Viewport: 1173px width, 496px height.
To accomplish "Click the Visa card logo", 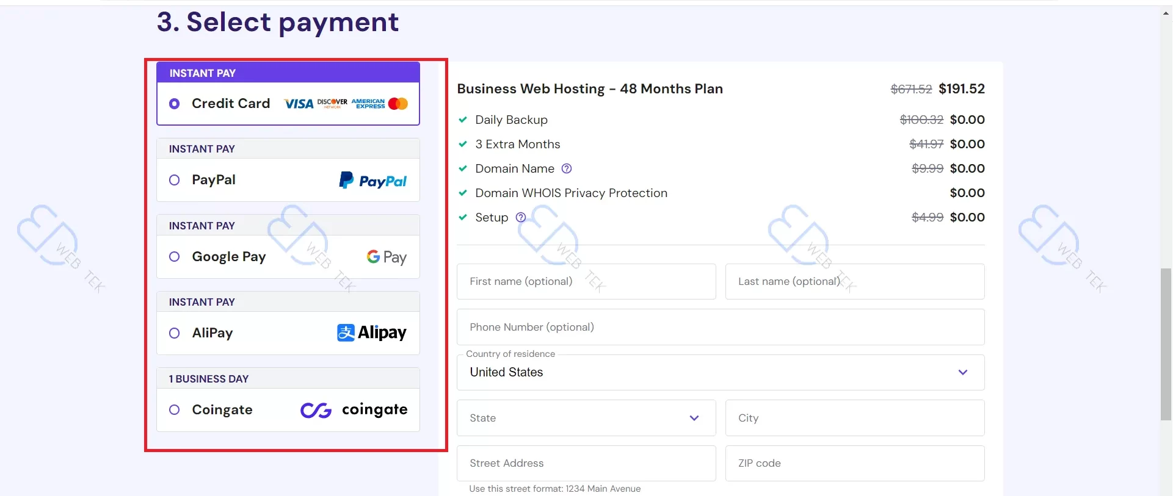I will pos(299,104).
